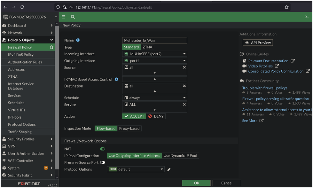Select Use Dynamic IP Pool
The width and height of the screenshot is (313, 188).
coord(180,156)
